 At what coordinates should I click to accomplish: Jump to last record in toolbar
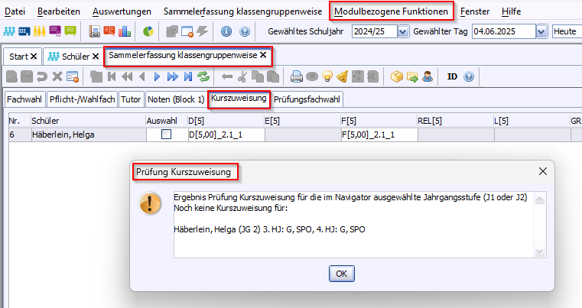point(187,76)
